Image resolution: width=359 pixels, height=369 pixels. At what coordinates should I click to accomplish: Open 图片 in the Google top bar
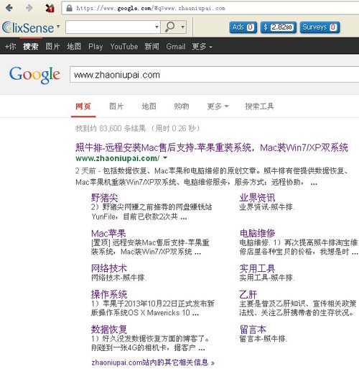click(52, 46)
